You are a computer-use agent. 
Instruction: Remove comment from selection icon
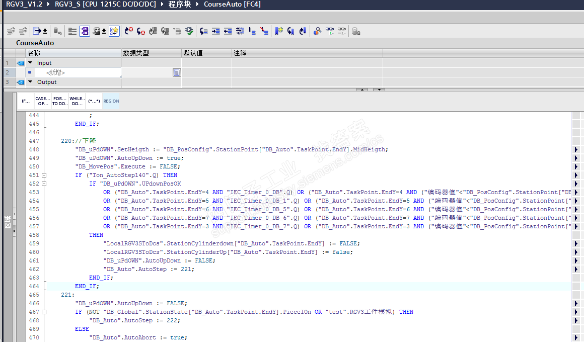[264, 31]
